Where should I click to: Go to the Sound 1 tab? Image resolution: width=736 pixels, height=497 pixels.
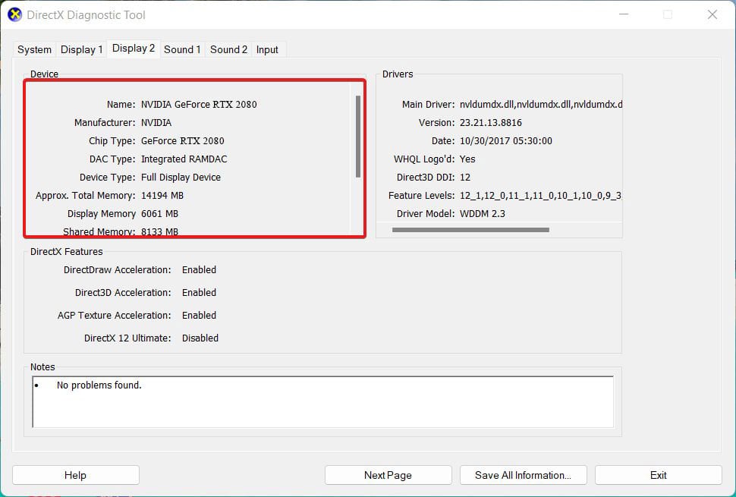click(182, 49)
